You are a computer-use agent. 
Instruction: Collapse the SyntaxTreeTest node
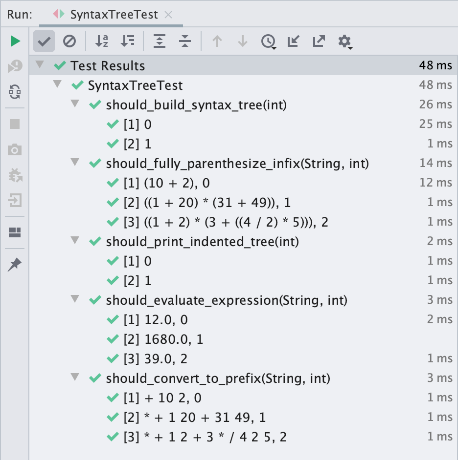point(58,84)
